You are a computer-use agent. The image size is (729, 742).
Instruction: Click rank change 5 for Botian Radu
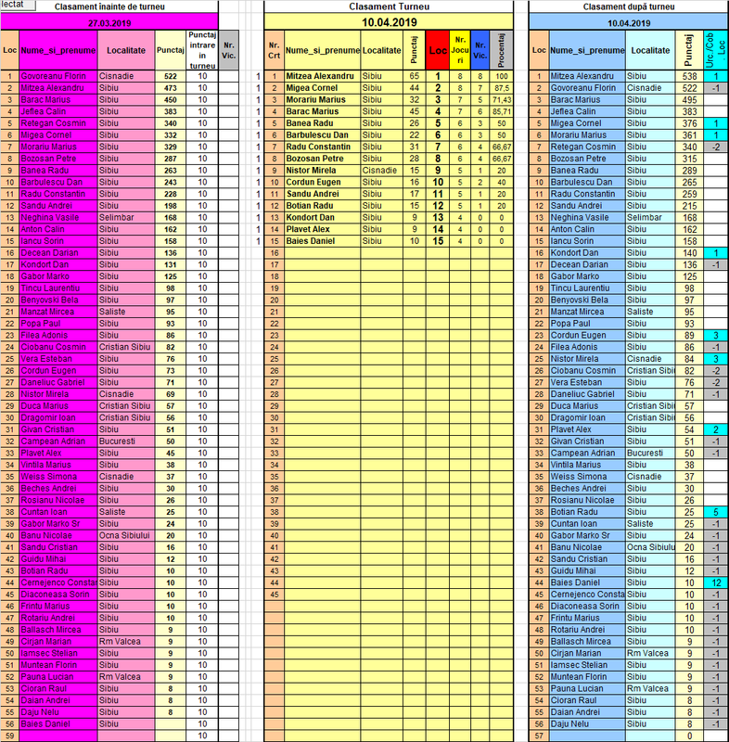715,512
